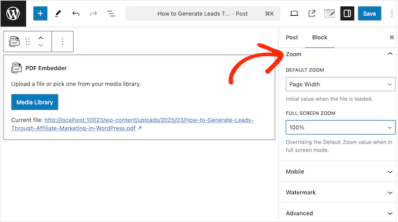Screen dimensions: 398x222
Task: Click the PDF Embedder block type icon in toolbar
Action: tap(14, 42)
